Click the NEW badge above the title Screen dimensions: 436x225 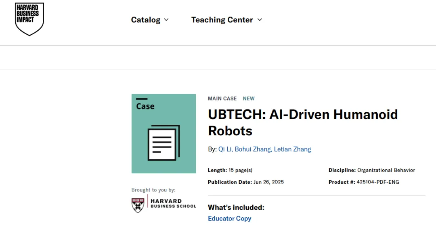tap(249, 99)
